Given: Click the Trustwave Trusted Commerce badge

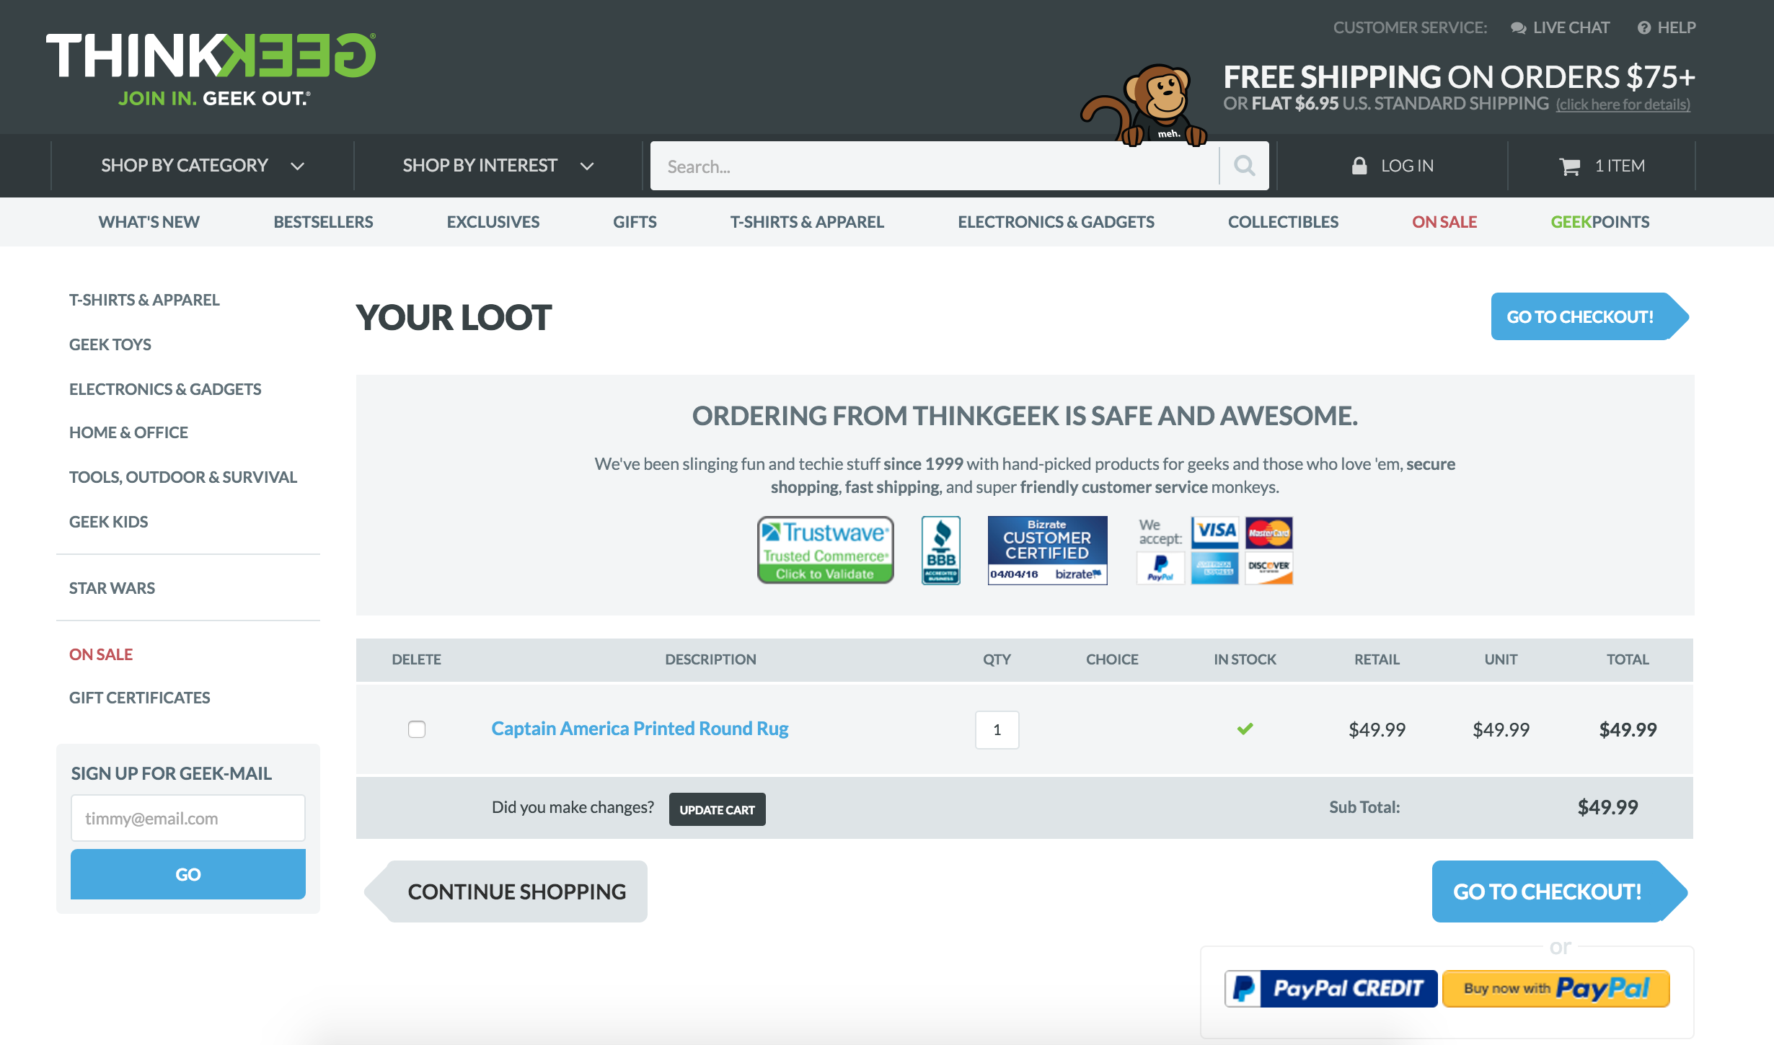Looking at the screenshot, I should pos(826,550).
